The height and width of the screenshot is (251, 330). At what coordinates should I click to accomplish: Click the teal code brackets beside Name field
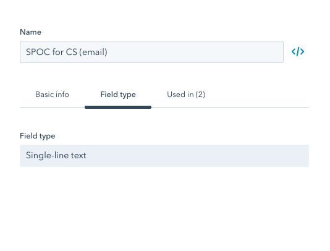[298, 52]
